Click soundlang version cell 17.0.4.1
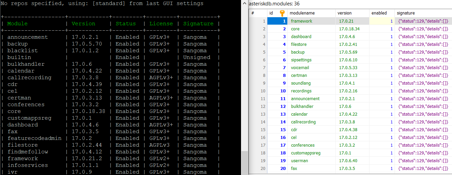452x175 pixels. tap(347, 83)
